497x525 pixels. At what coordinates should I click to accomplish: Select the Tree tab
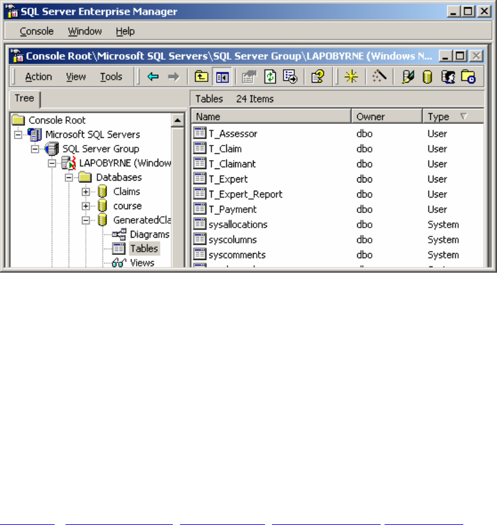tap(24, 99)
